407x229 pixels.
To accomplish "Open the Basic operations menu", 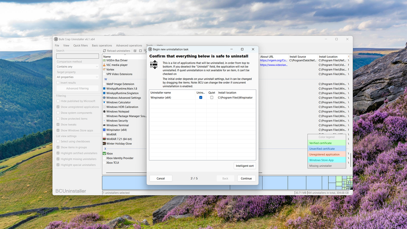I will [x=102, y=46].
